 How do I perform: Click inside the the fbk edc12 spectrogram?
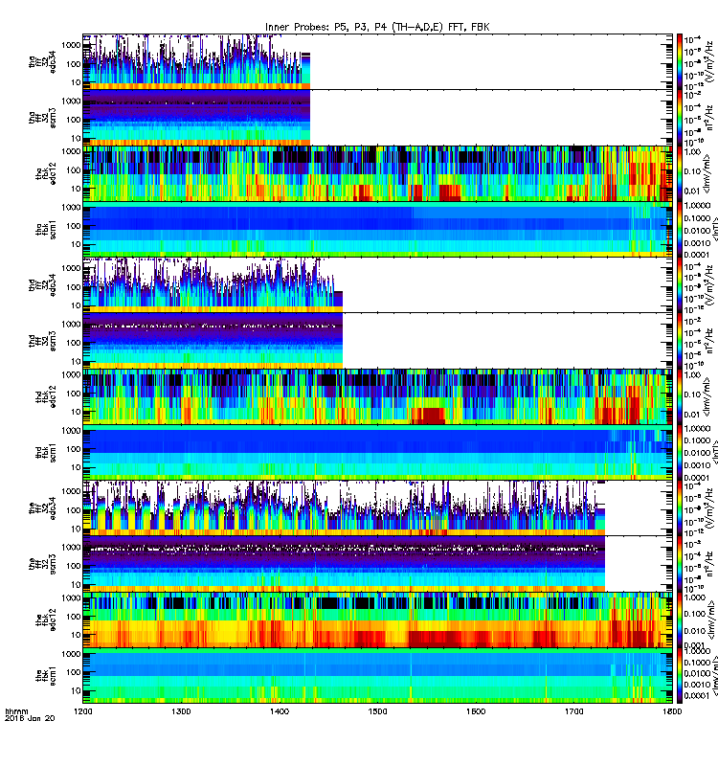pos(377,620)
